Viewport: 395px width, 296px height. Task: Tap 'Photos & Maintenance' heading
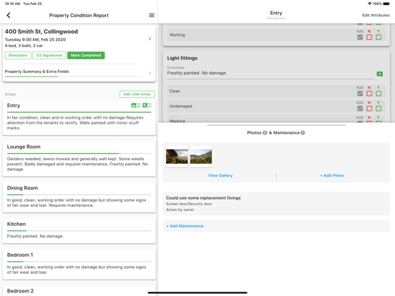point(275,133)
